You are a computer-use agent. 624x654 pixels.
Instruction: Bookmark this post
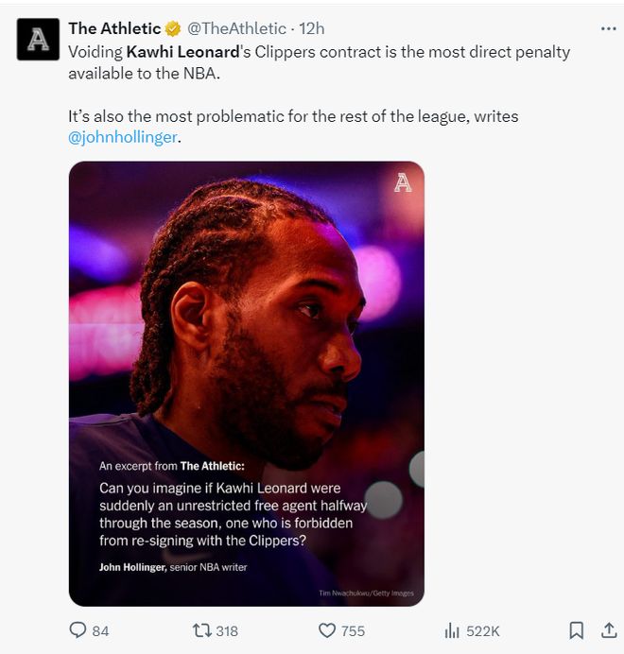click(576, 630)
